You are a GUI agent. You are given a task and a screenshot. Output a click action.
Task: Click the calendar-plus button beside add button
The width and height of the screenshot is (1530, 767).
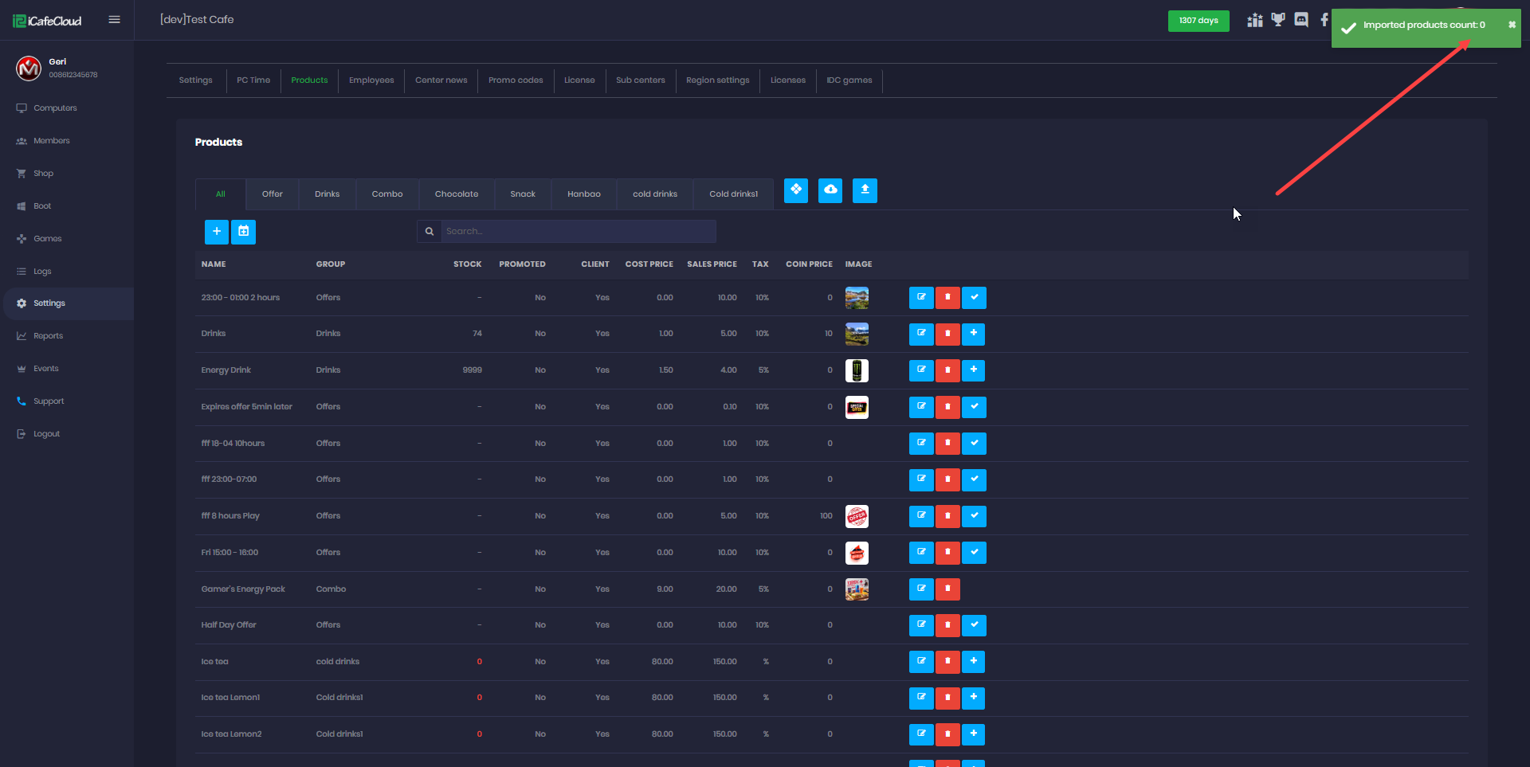pyautogui.click(x=243, y=232)
